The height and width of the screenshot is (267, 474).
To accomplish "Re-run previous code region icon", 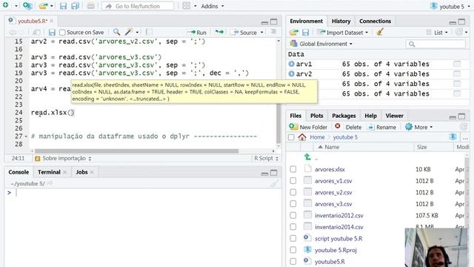I will 219,32.
